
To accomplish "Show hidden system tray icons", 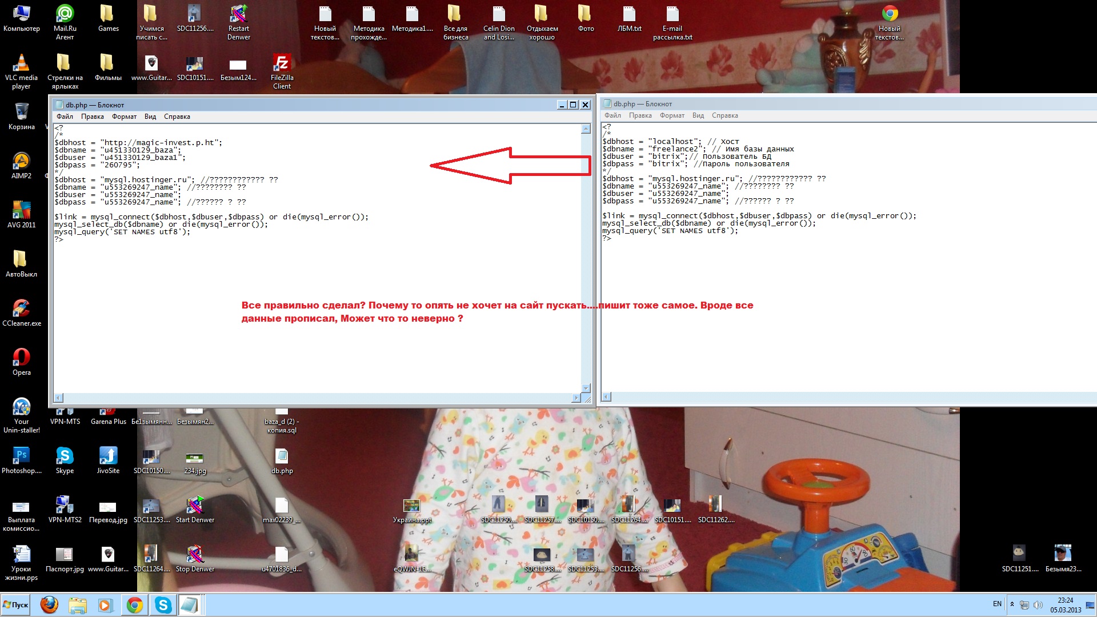I will pos(1012,604).
